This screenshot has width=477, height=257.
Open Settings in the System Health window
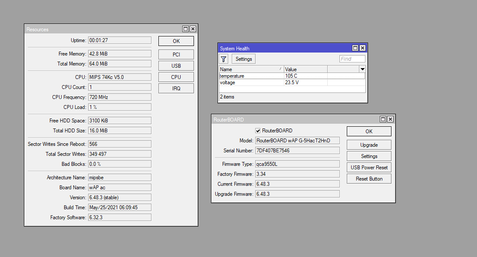click(x=243, y=59)
